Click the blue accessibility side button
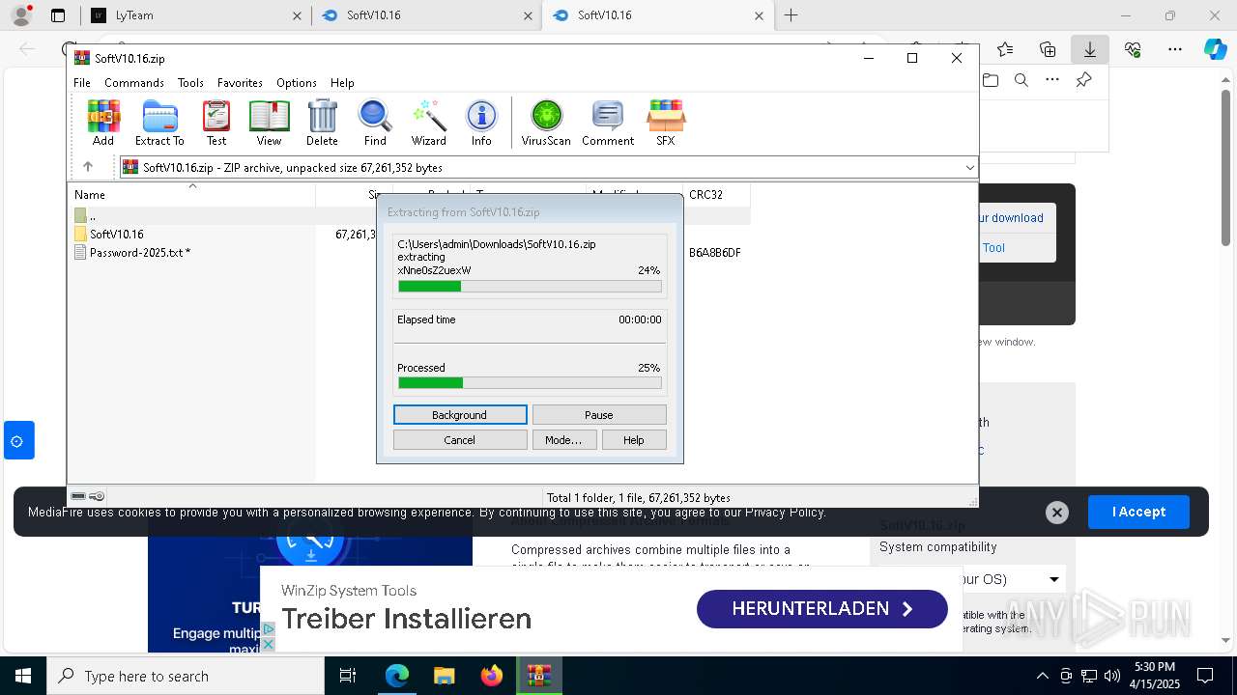Screen dimensions: 1237x695 point(18,440)
